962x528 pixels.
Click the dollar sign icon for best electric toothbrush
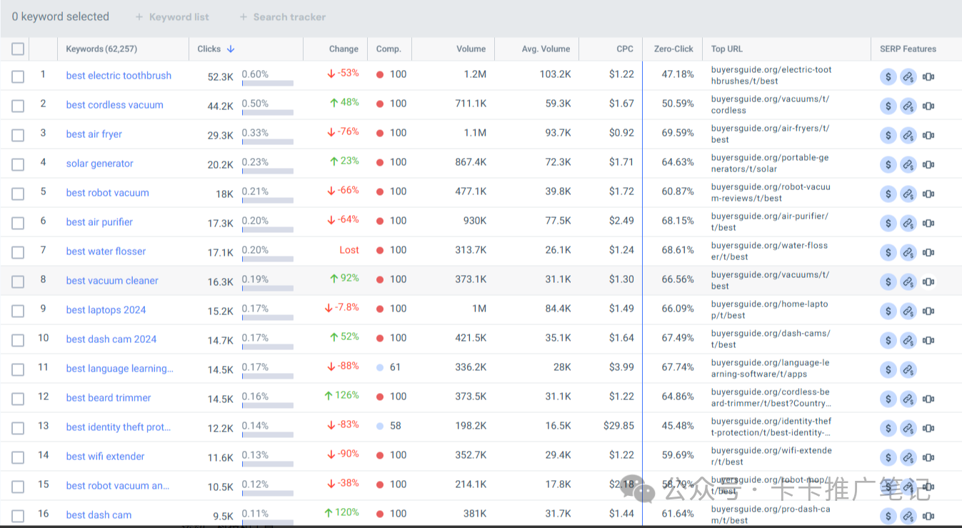(x=888, y=76)
